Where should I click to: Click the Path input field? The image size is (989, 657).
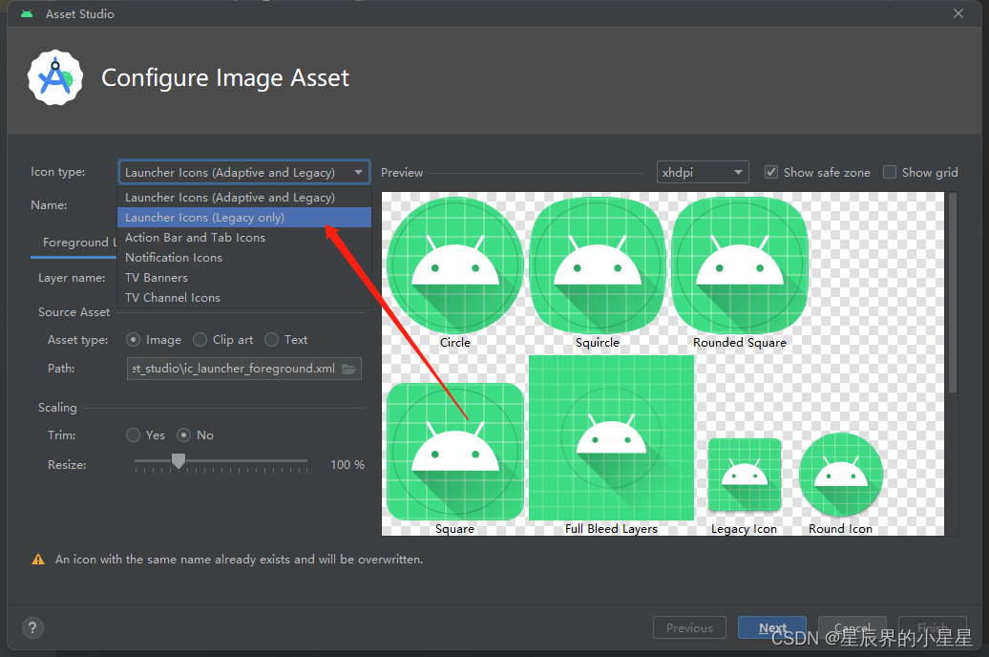click(x=244, y=369)
